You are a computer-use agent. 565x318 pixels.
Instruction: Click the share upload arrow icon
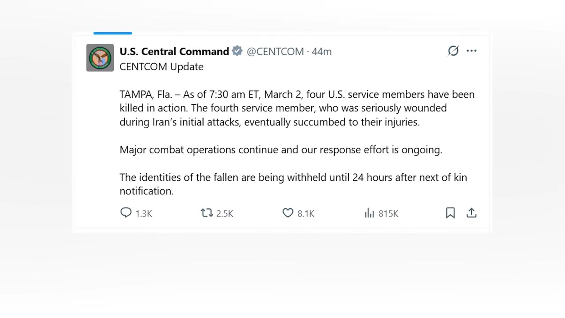click(471, 213)
